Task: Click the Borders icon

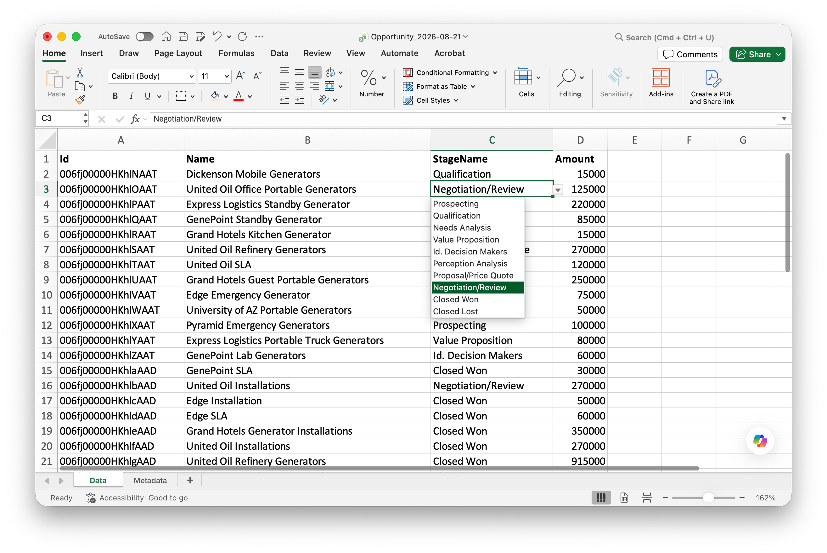Action: click(181, 96)
